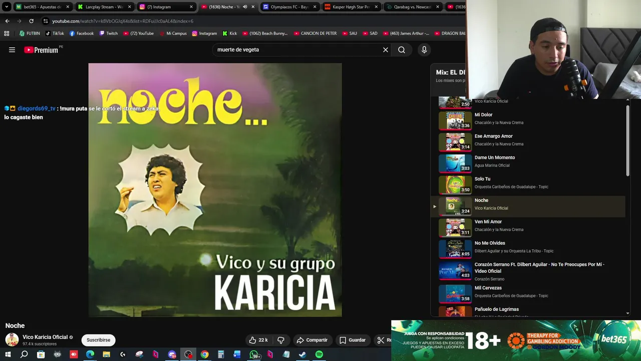
Task: Mute the Noche tab audio icon
Action: pos(245,7)
